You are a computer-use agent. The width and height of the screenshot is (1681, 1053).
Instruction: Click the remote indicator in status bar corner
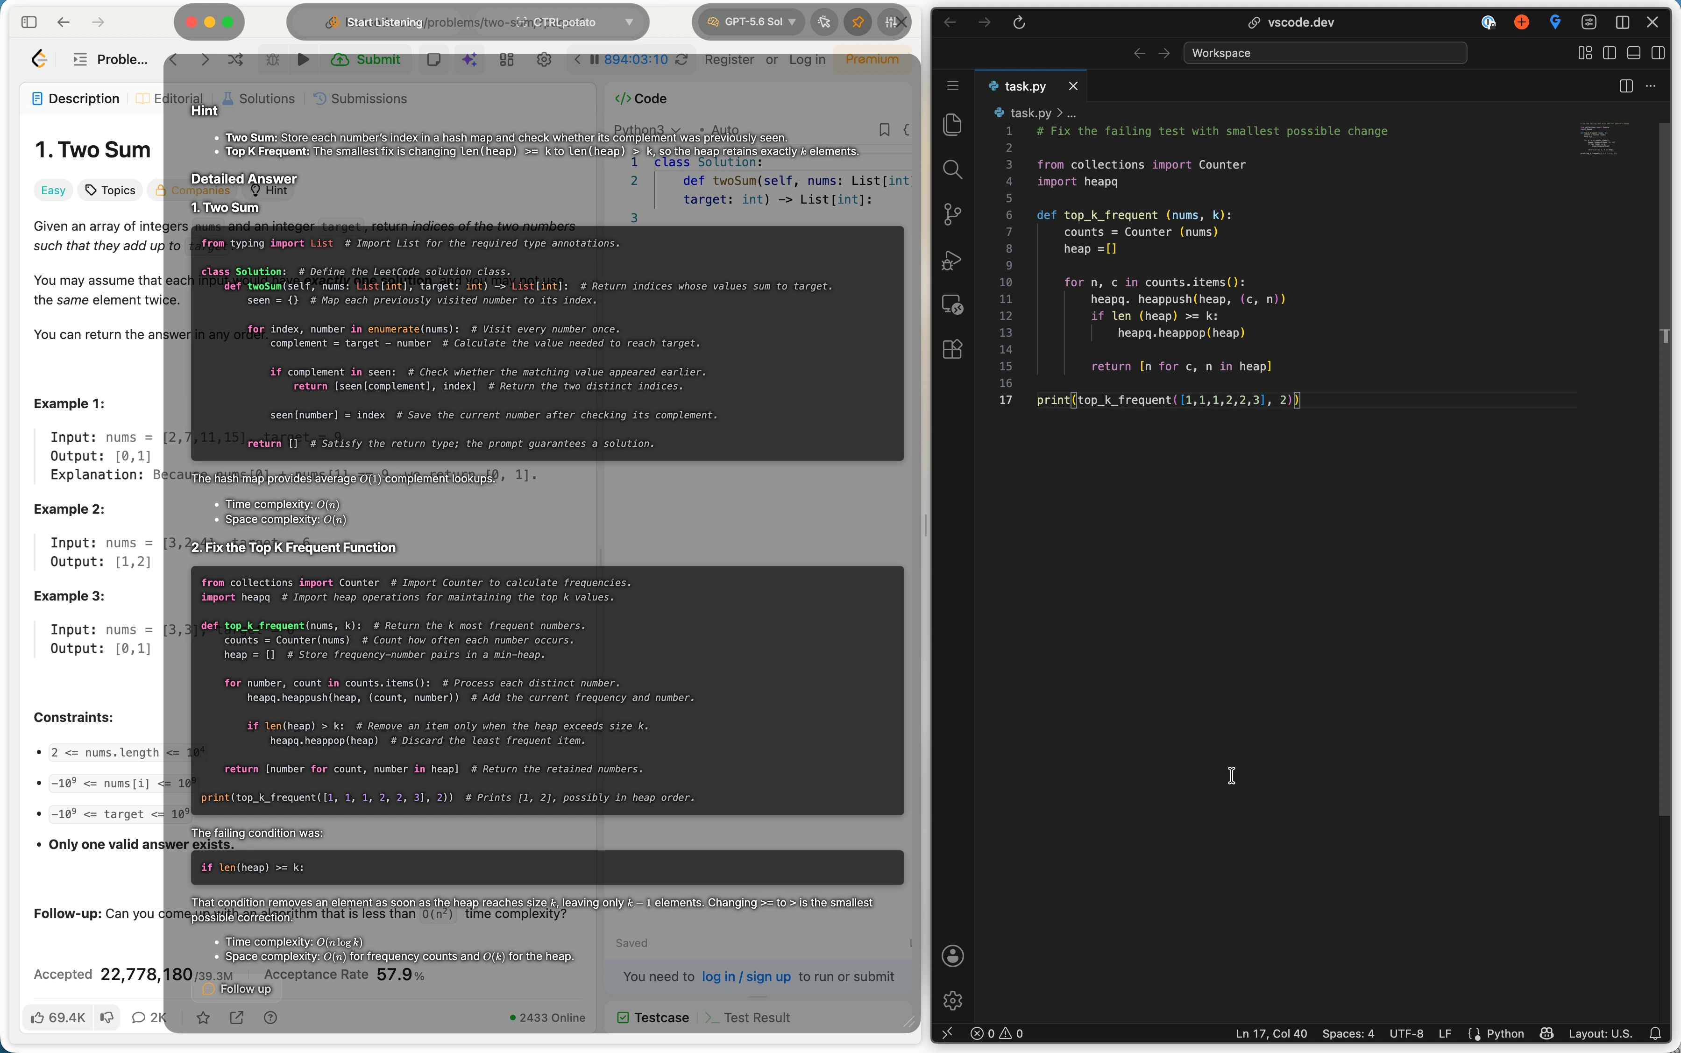947,1033
